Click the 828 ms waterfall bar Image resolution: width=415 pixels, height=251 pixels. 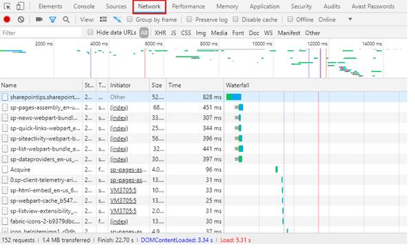tap(233, 97)
